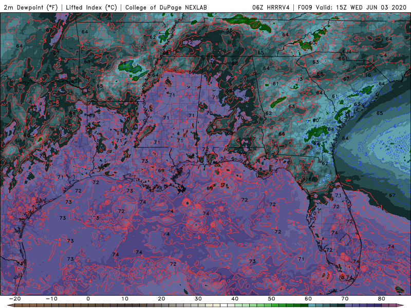Click the "75" dewpoint value on Texas coast
This screenshot has height=308, width=411.
(x=22, y=221)
